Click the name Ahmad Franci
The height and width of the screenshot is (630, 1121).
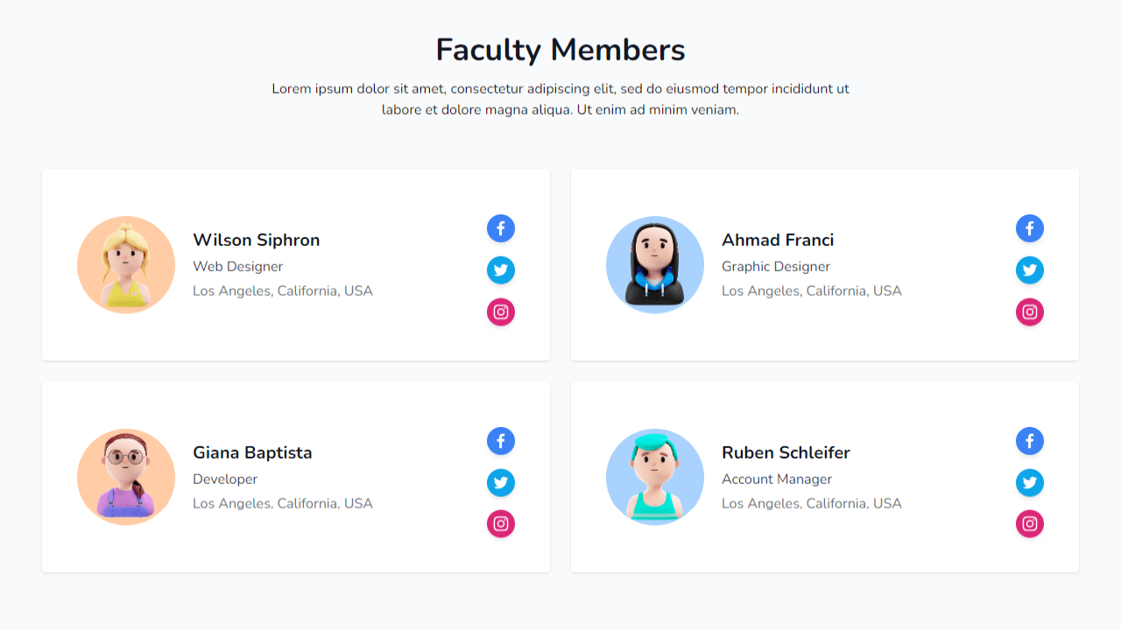point(778,240)
